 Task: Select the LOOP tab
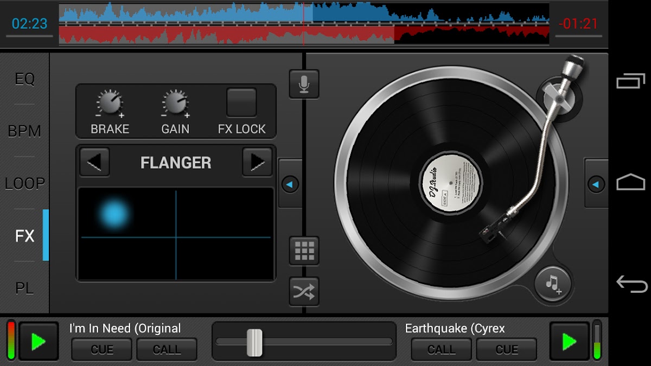24,184
